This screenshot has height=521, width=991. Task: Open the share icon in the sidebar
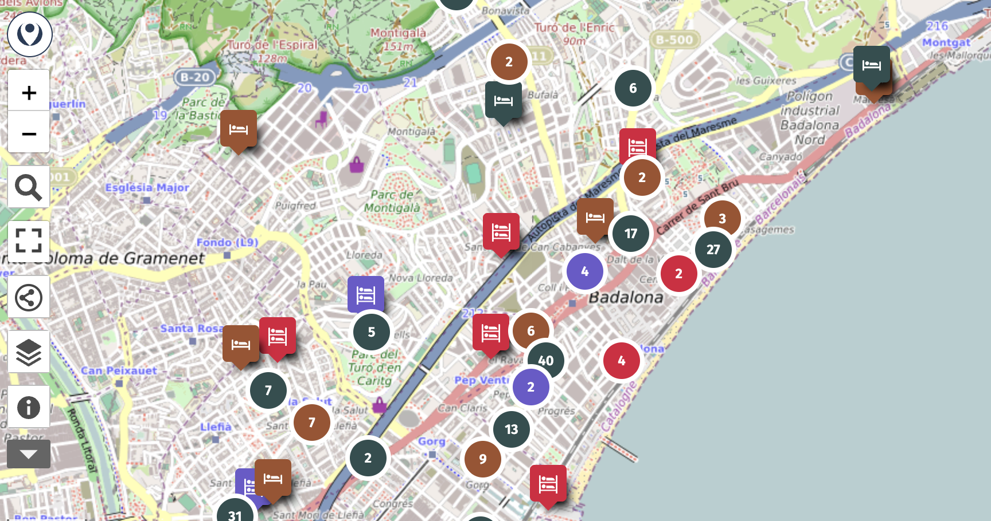(x=29, y=297)
